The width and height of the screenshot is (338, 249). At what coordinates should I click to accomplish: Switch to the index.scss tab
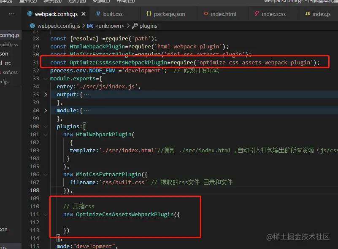coord(273,14)
